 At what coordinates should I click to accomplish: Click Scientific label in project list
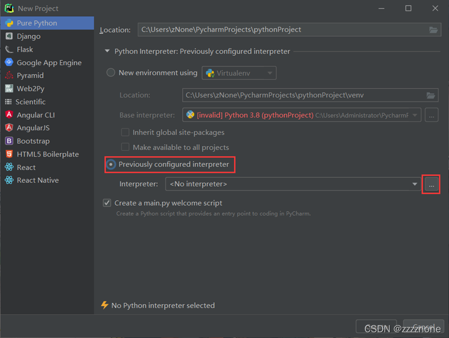click(31, 102)
